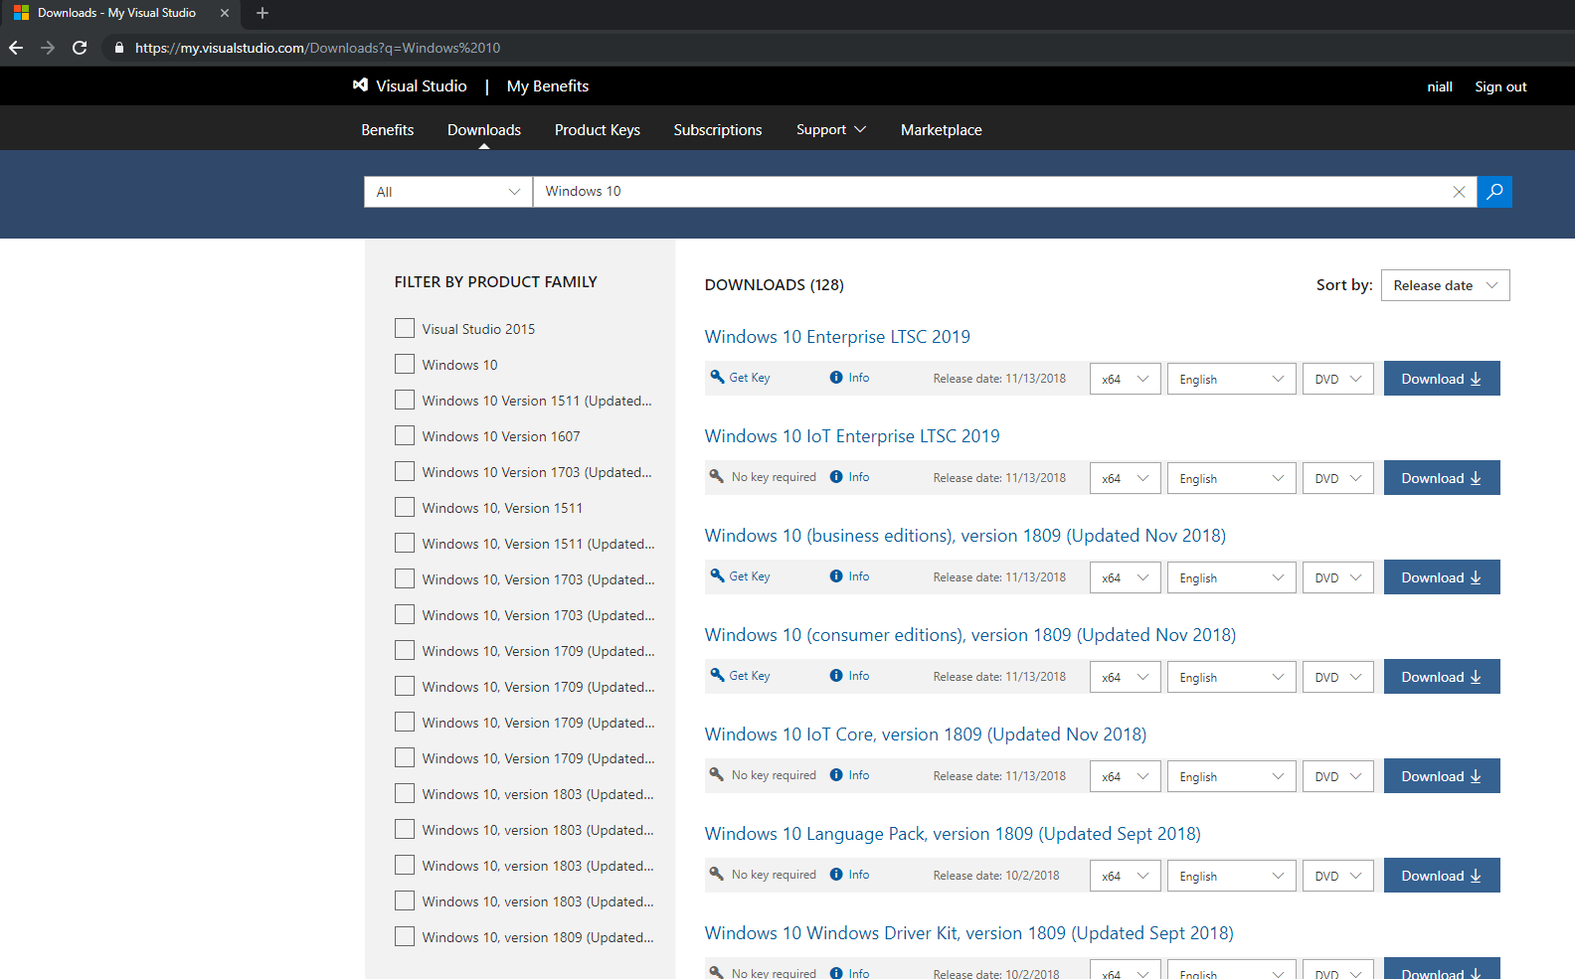Viewport: 1575px width, 979px height.
Task: Click the key icon for Windows 10 IoT Core 1809
Action: tap(717, 774)
